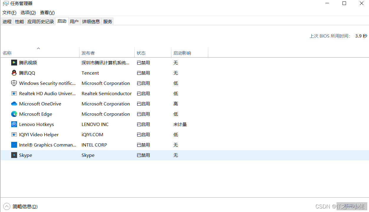Click the sort arrow above 名称 column
The height and width of the screenshot is (212, 369).
pyautogui.click(x=38, y=48)
